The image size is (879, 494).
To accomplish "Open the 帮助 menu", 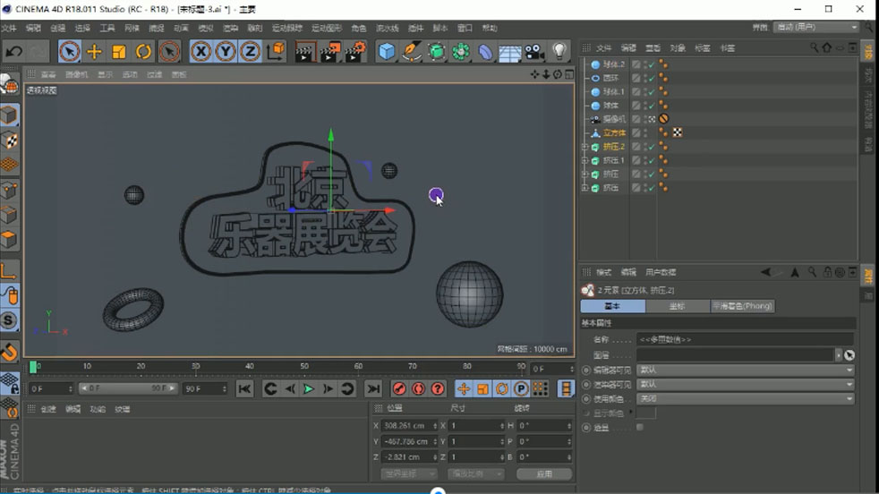I will click(490, 28).
